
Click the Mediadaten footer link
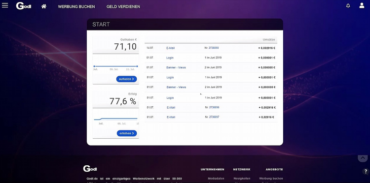[x=216, y=179]
